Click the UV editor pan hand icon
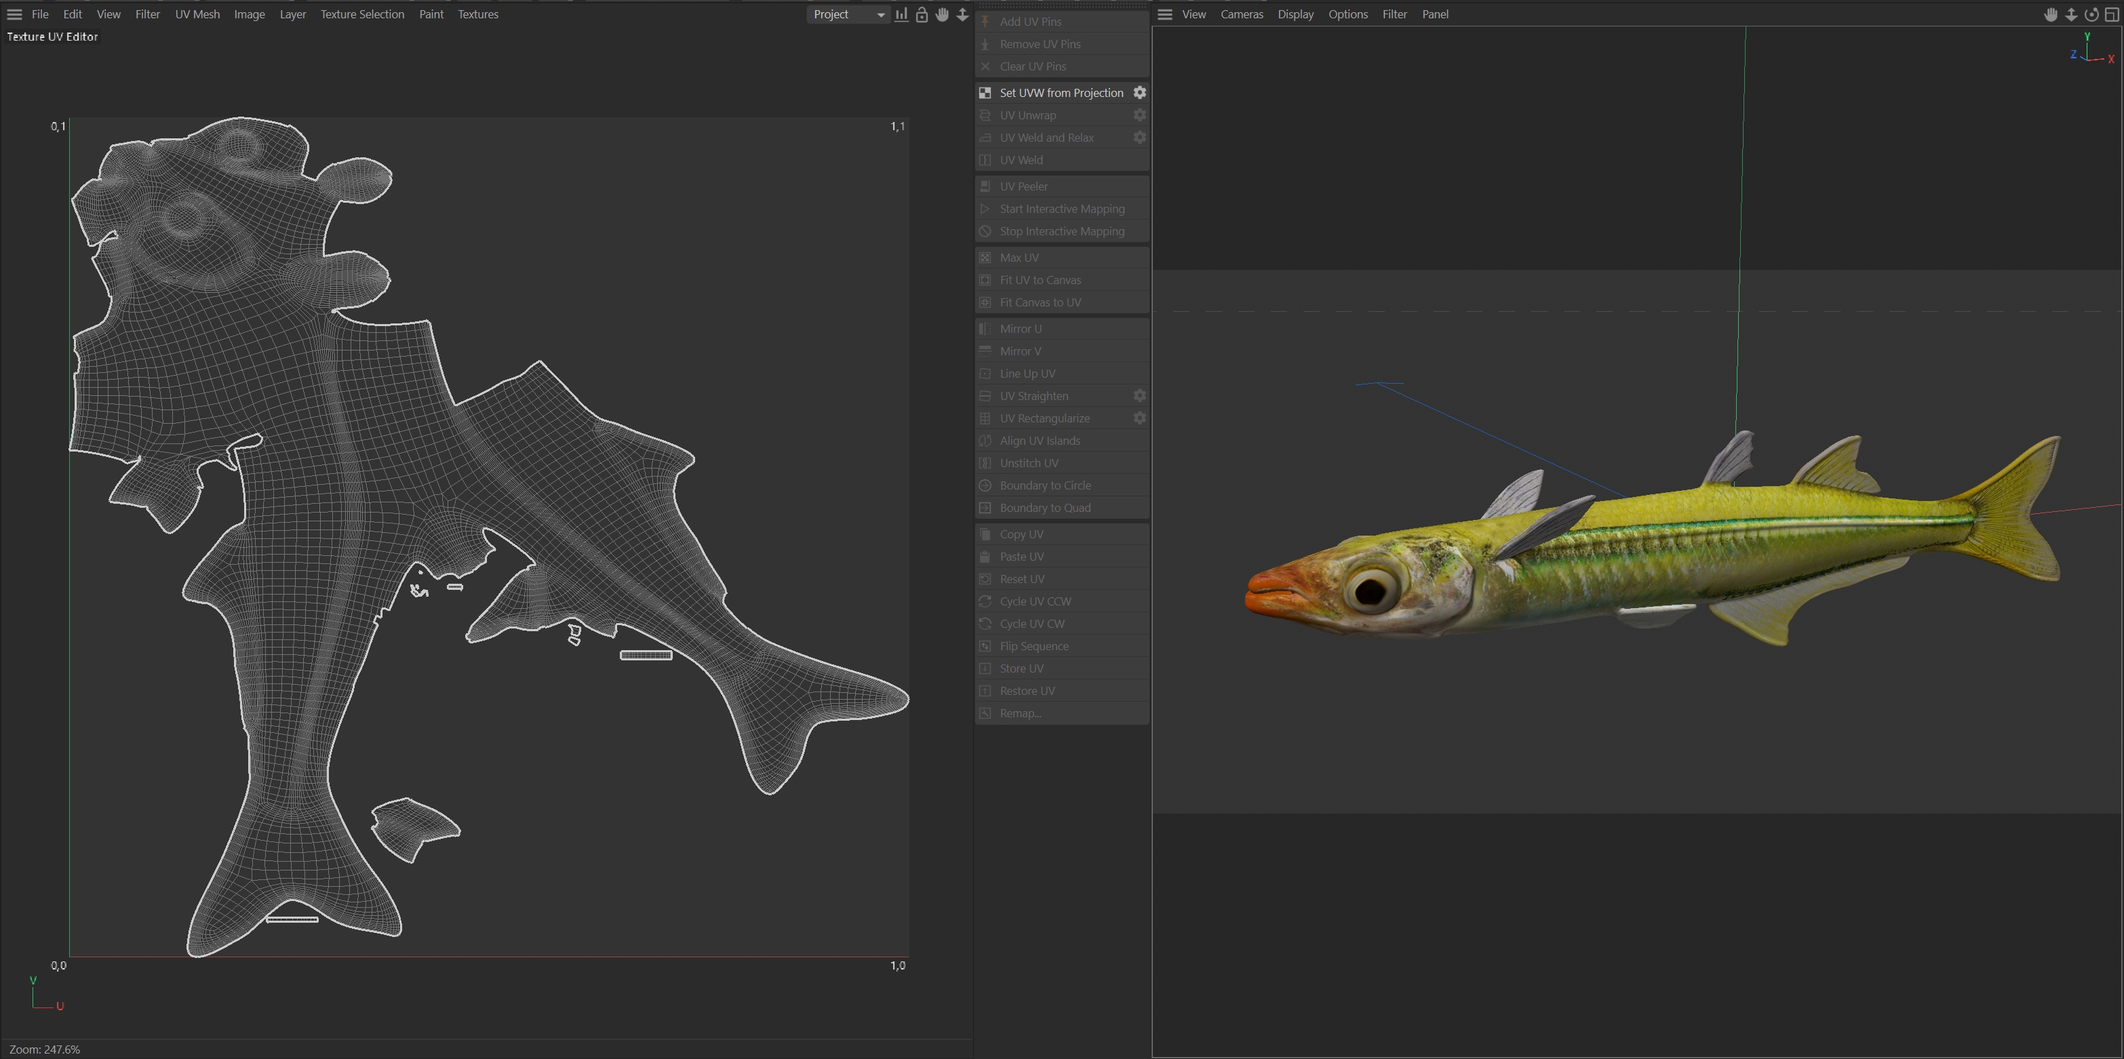 941,14
